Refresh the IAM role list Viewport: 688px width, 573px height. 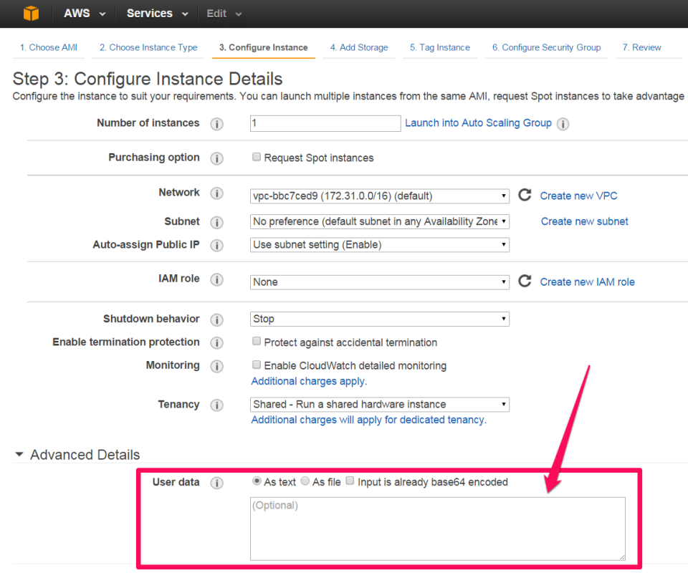pos(525,281)
